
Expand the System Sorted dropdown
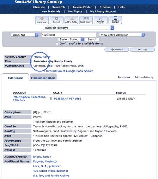point(71,39)
